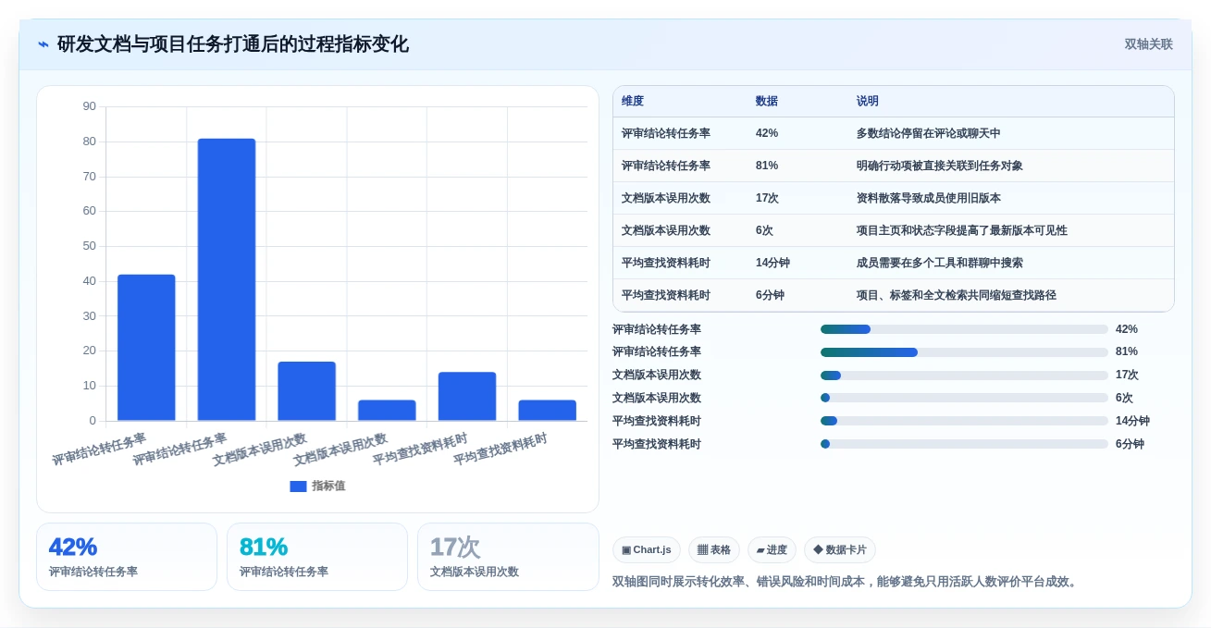Click the 42% value right of its progress bar
Viewport: 1211px width, 628px height.
click(x=1127, y=329)
